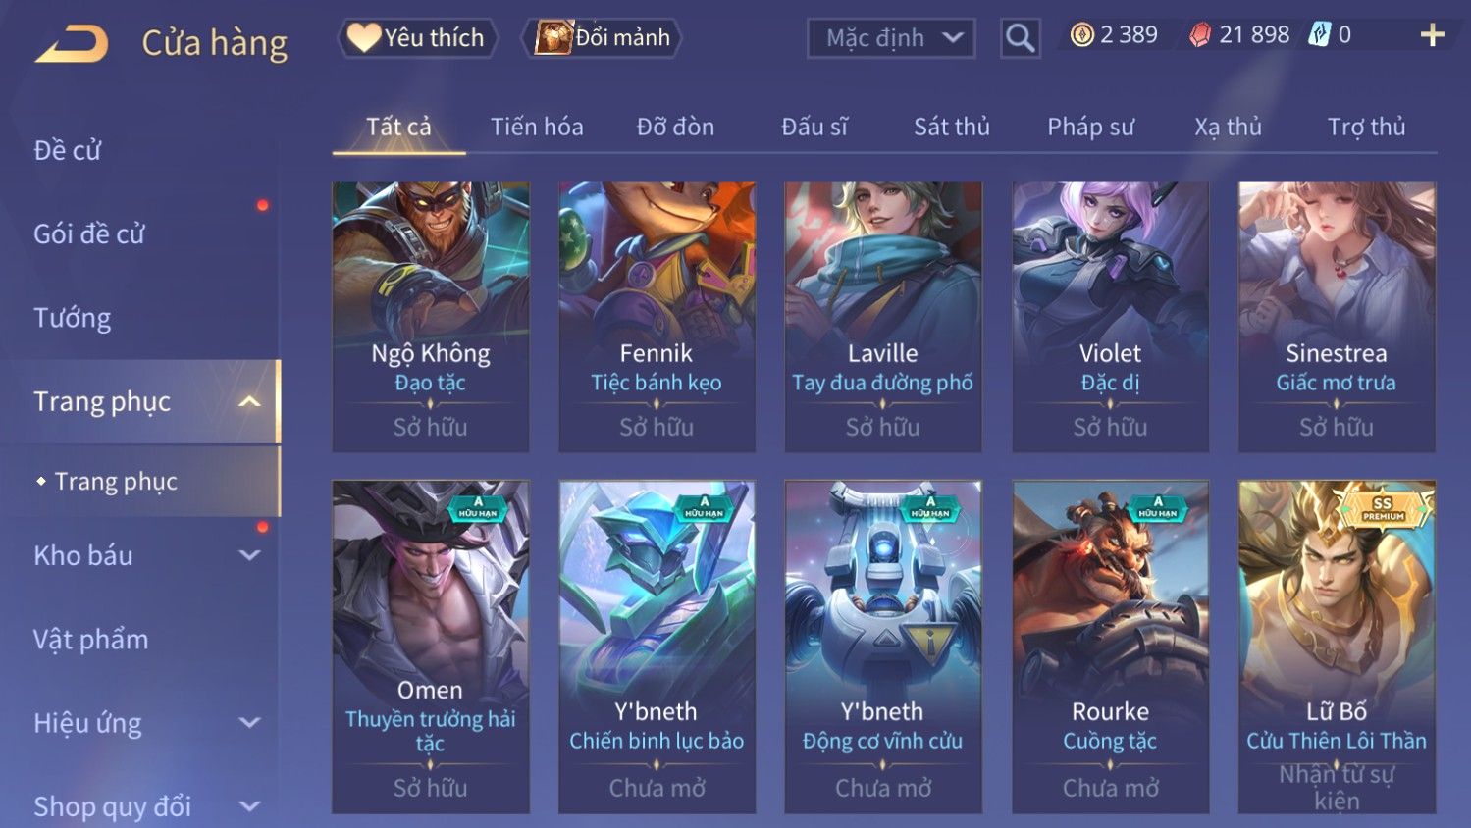Switch to the Pháp sư tab
This screenshot has height=828, width=1471.
coord(1090,127)
